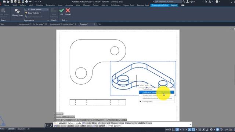Expand the command line history arrow

click(x=191, y=125)
